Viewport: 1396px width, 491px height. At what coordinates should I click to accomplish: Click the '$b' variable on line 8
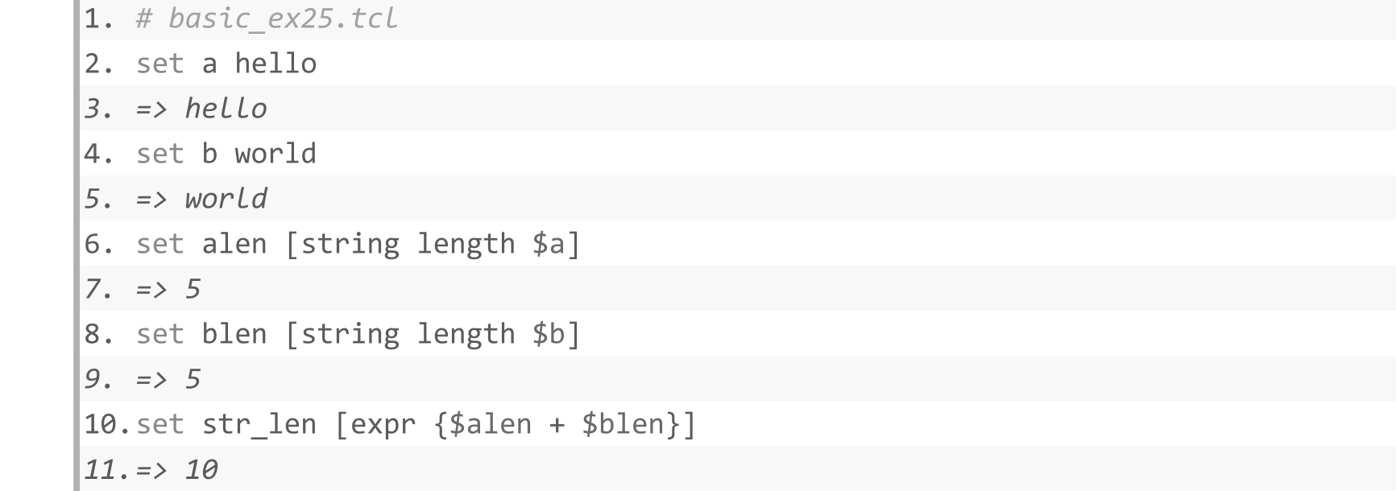pyautogui.click(x=549, y=334)
